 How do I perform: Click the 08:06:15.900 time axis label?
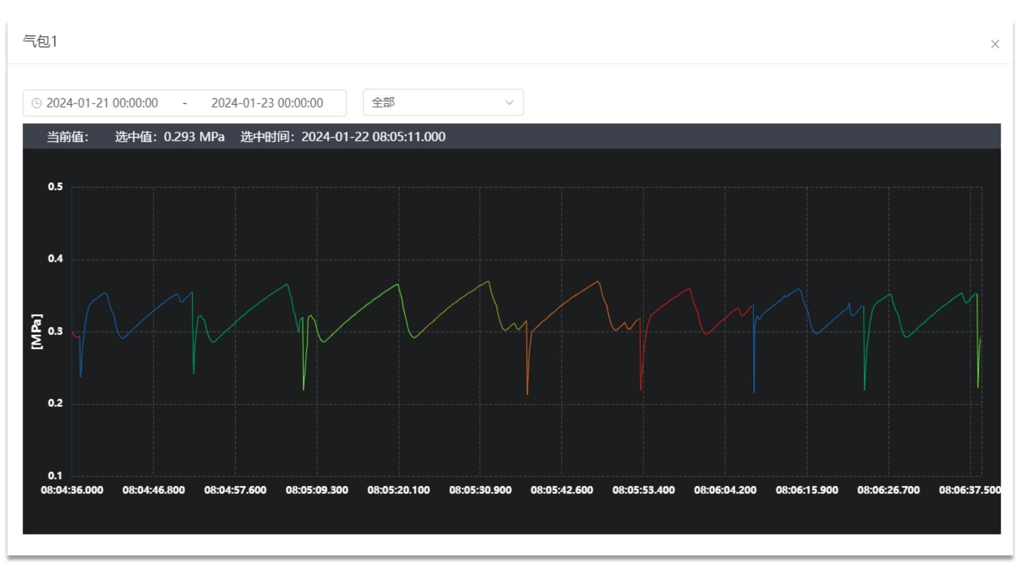[x=807, y=490]
